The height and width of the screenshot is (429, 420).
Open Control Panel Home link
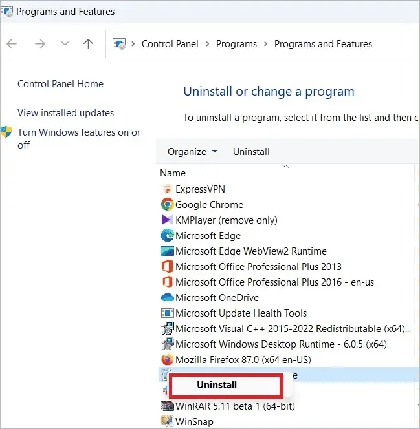click(x=61, y=84)
